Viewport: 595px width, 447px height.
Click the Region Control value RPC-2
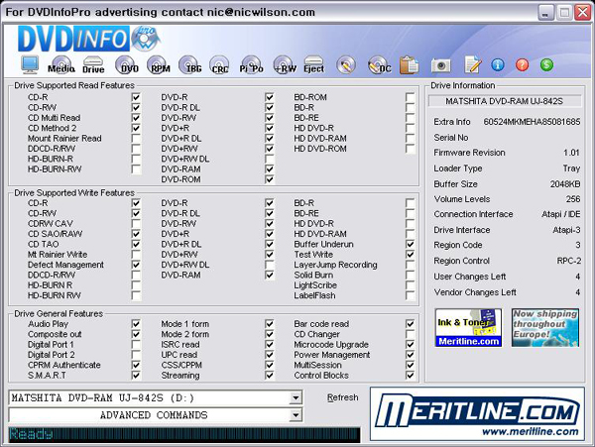pos(568,261)
